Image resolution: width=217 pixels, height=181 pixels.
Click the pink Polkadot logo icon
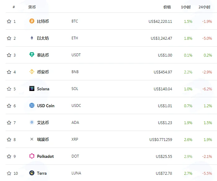[x=32, y=156]
